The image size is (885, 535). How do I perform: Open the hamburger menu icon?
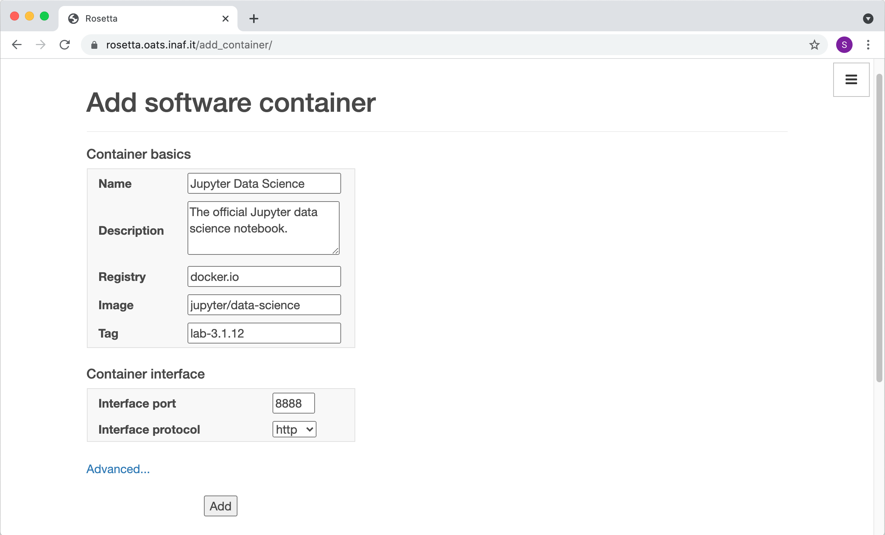pyautogui.click(x=851, y=79)
